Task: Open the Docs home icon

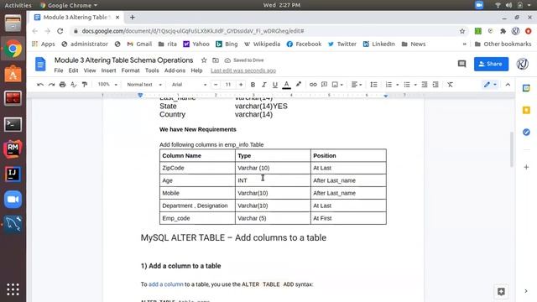Action: tap(40, 64)
